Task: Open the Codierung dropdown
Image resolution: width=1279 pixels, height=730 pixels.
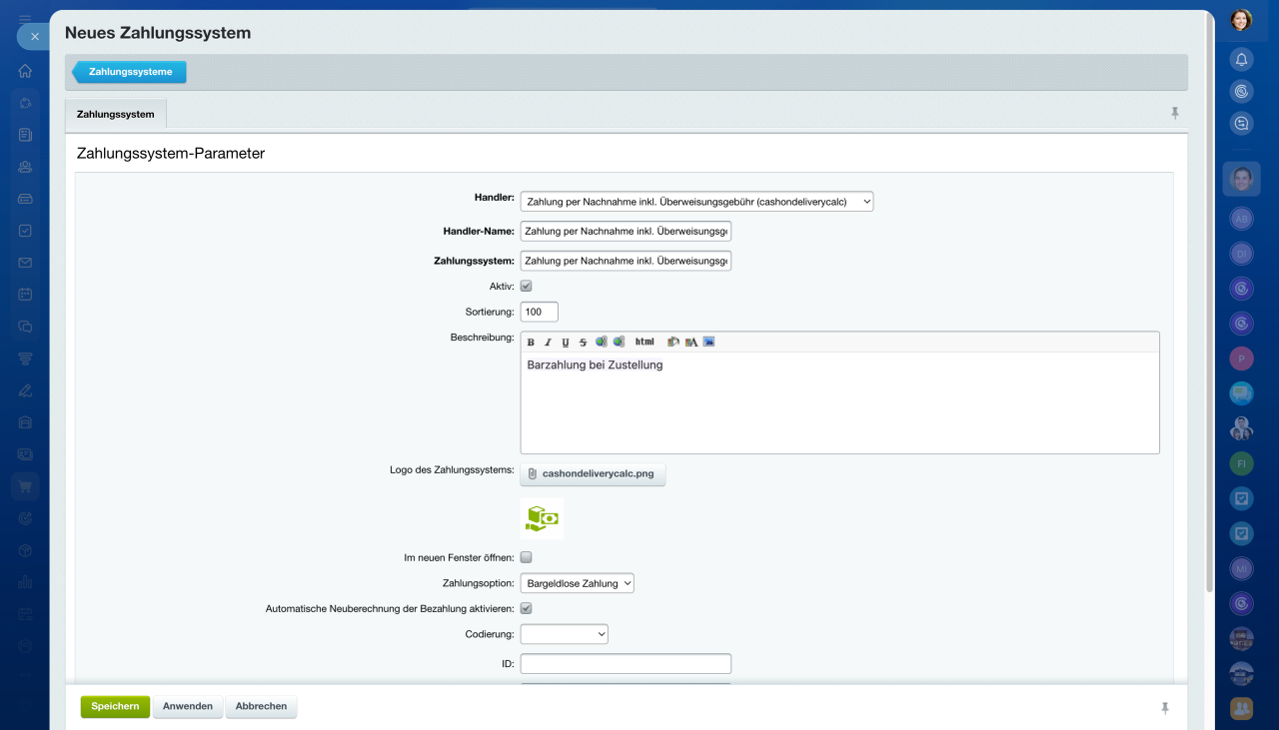Action: [x=565, y=634]
